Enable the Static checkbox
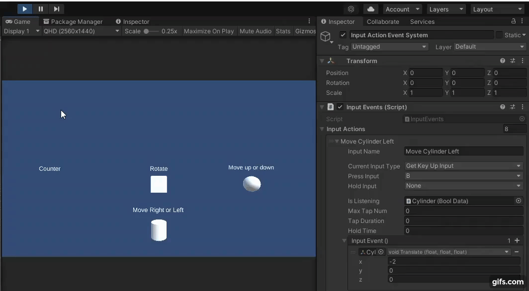The width and height of the screenshot is (529, 291). (x=499, y=35)
